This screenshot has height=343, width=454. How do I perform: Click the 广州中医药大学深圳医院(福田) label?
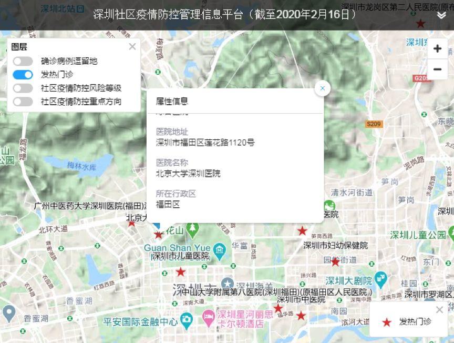click(90, 206)
